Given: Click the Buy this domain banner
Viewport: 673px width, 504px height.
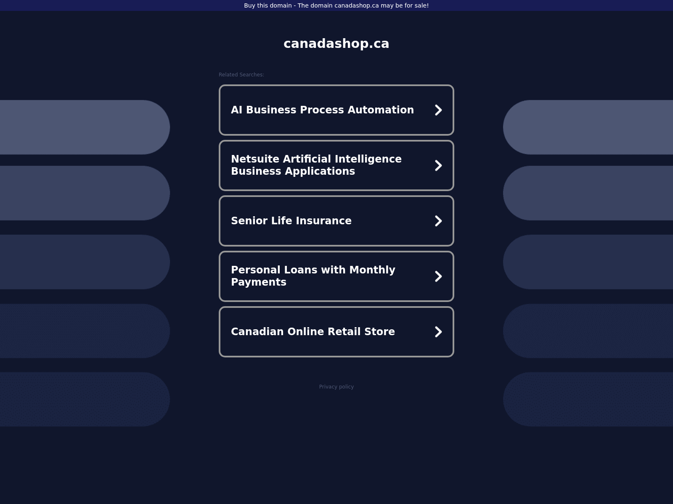Looking at the screenshot, I should (x=336, y=5).
